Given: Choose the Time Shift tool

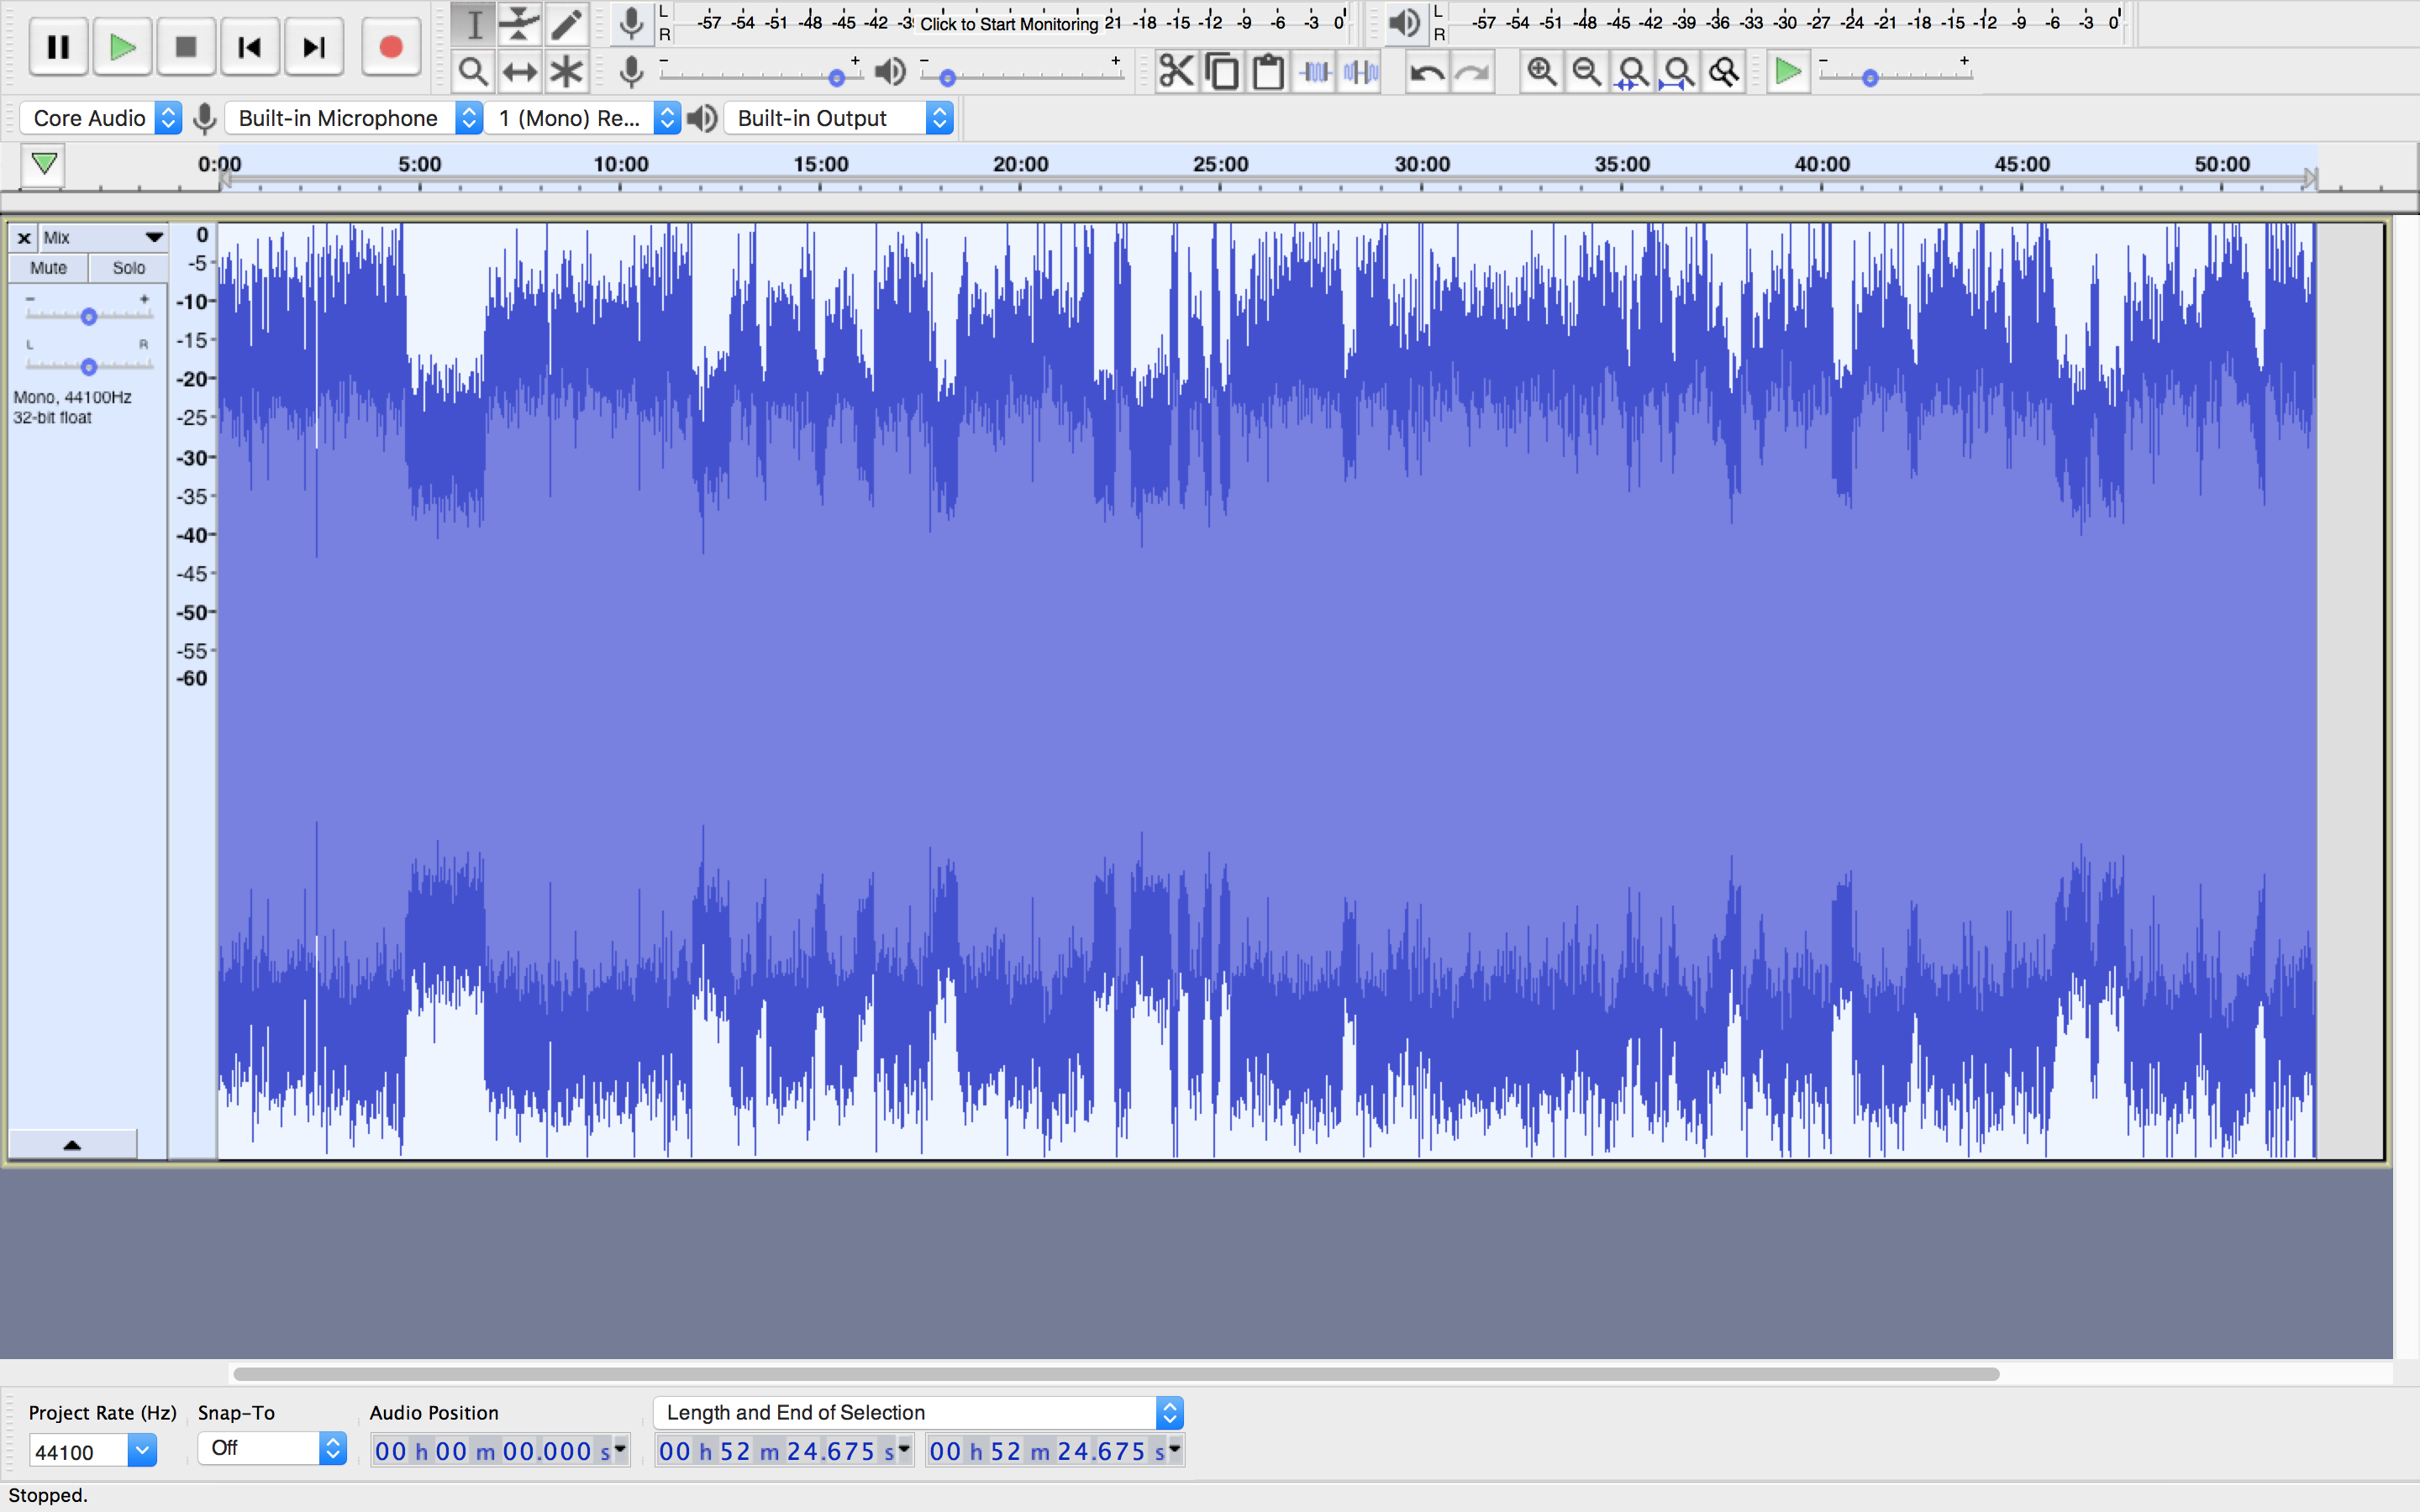Looking at the screenshot, I should coord(520,72).
